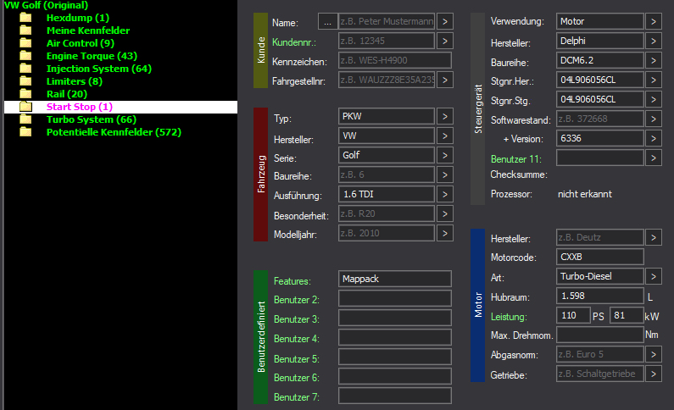Open the Turbo System (66) folder

91,119
